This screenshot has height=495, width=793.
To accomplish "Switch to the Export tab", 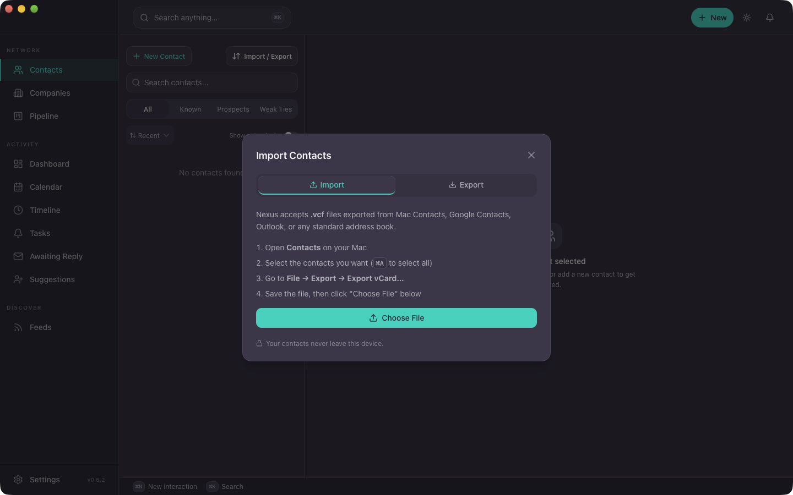I will pyautogui.click(x=466, y=185).
